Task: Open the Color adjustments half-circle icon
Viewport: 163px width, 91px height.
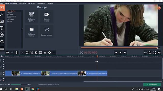Action: point(36,53)
